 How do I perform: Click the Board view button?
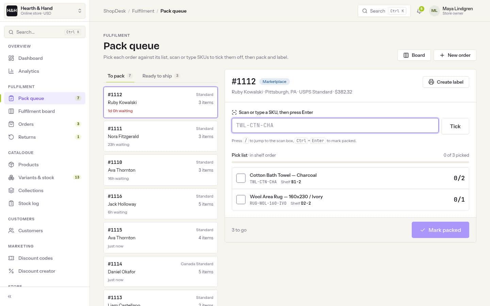pos(414,55)
